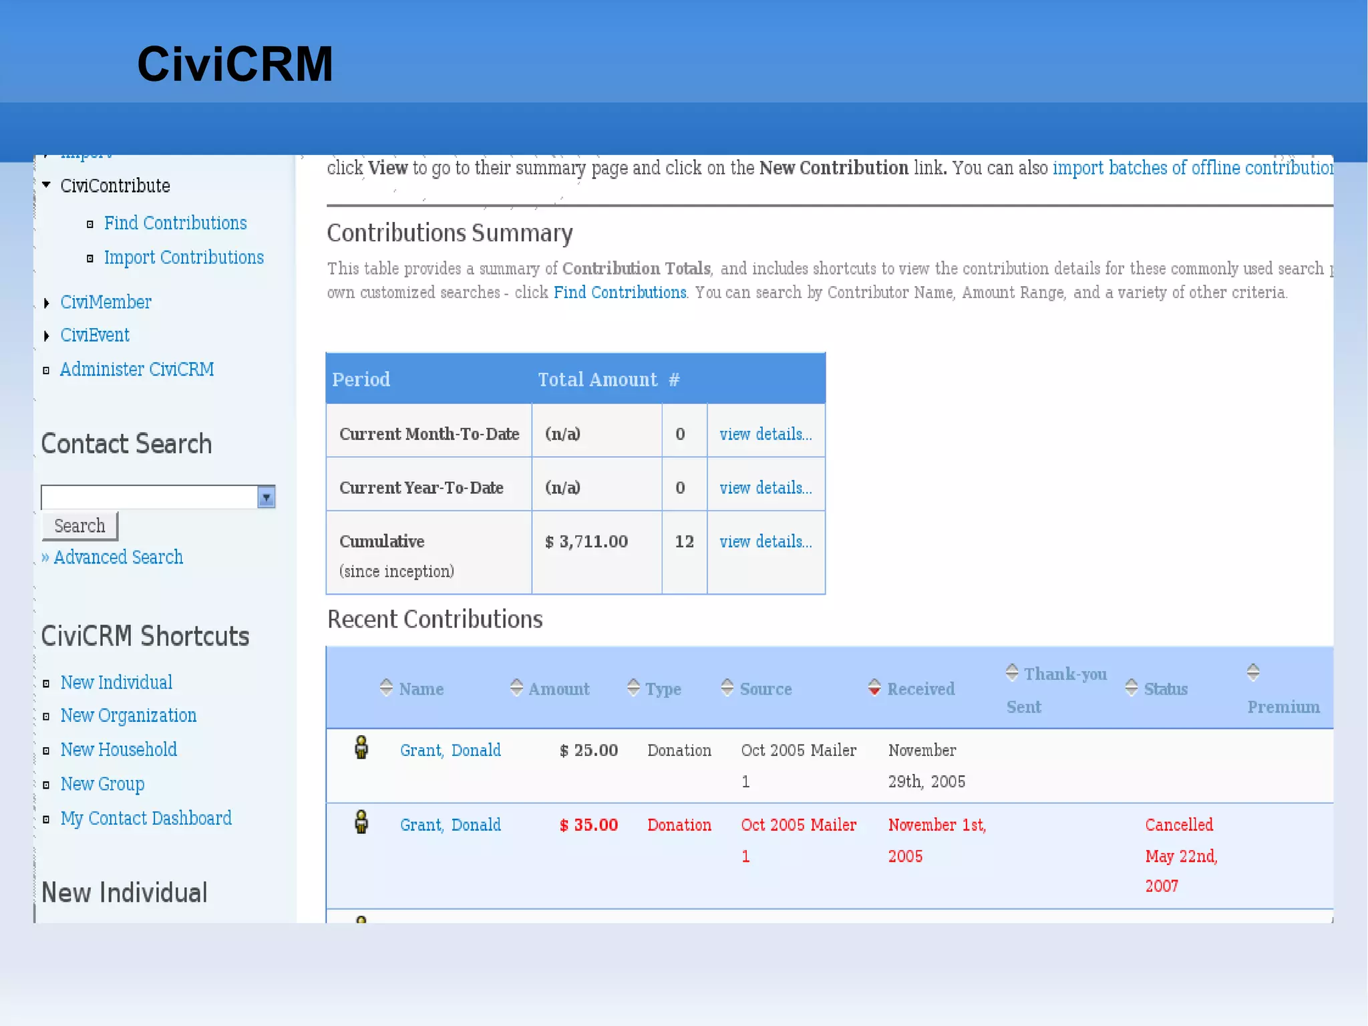The image size is (1368, 1026).
Task: Sort contributions by Type column arrows
Action: click(633, 687)
